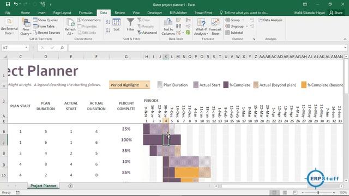
Task: Click the Plan Duration legend swatch
Action: click(160, 85)
